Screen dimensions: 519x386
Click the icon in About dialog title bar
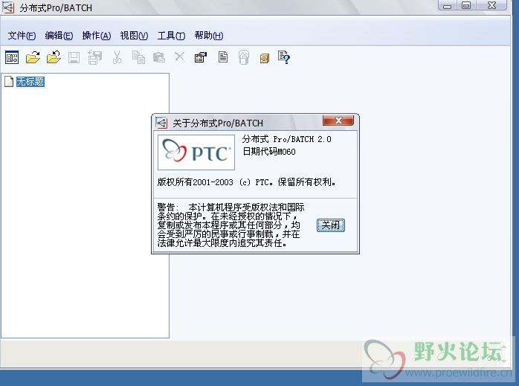pyautogui.click(x=161, y=123)
